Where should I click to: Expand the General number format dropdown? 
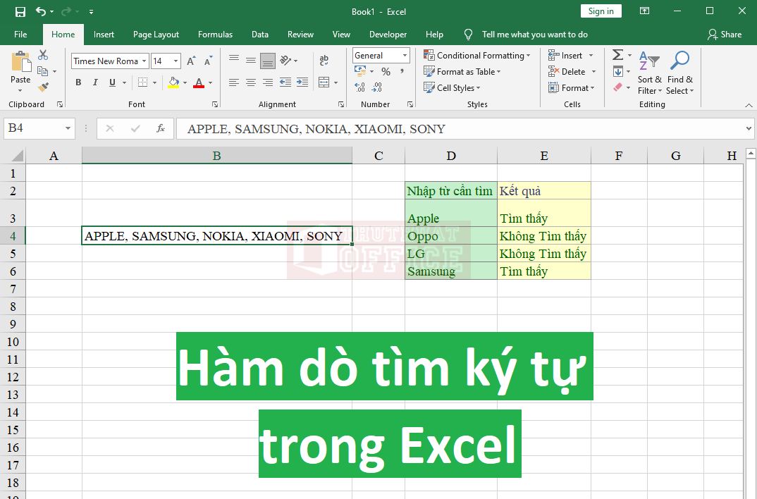(405, 56)
